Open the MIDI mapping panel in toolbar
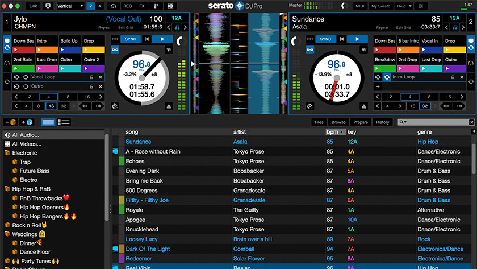 [x=360, y=6]
